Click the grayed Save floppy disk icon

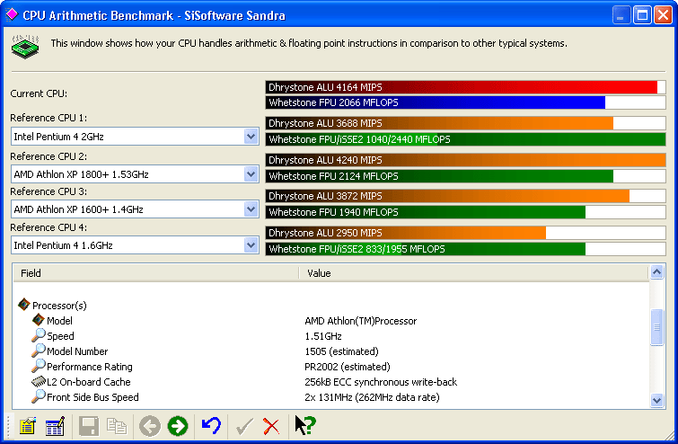tap(89, 426)
